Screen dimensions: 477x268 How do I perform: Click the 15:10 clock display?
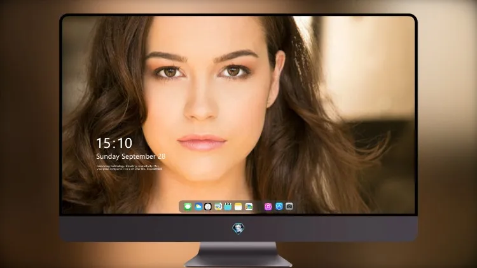coord(114,143)
